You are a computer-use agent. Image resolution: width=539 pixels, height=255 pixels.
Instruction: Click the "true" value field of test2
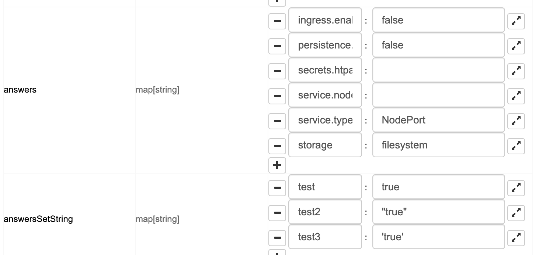(x=438, y=212)
